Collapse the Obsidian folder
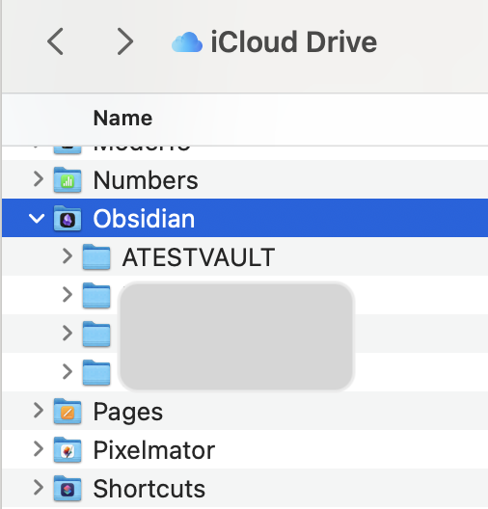This screenshot has width=488, height=509. click(x=37, y=218)
